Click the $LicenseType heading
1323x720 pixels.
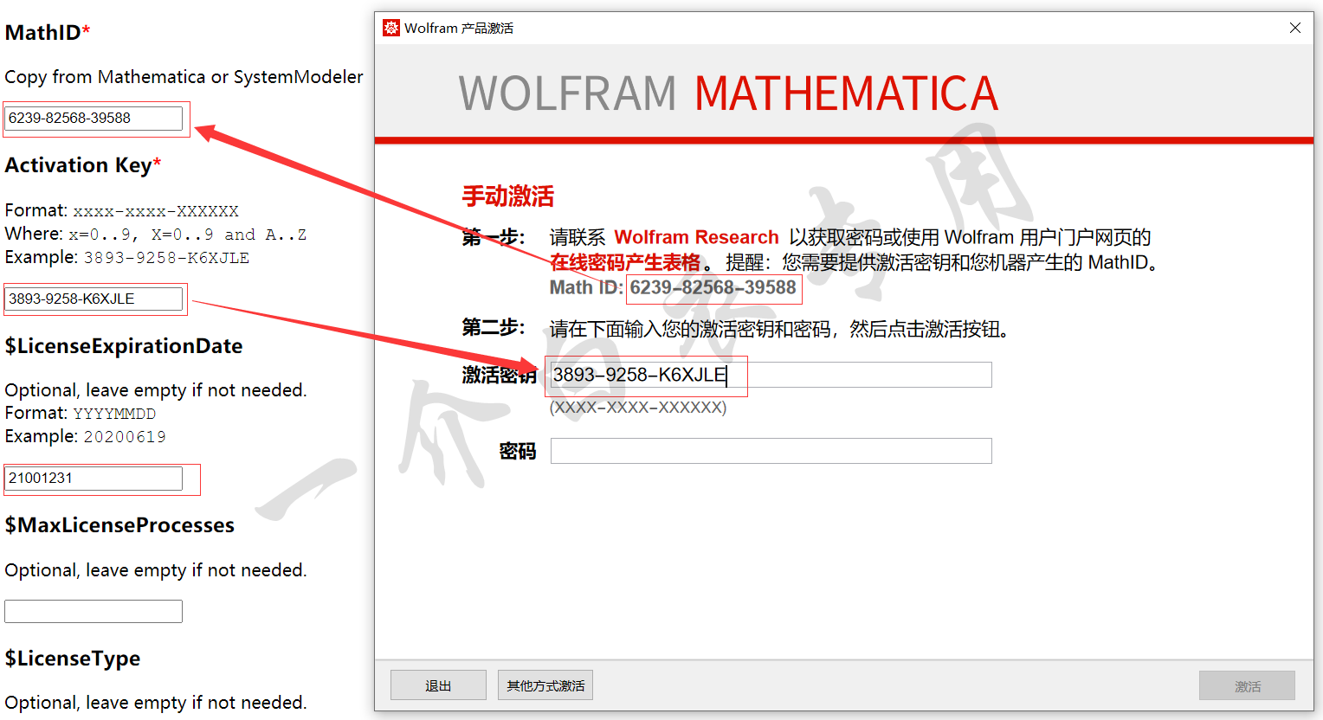(x=73, y=659)
